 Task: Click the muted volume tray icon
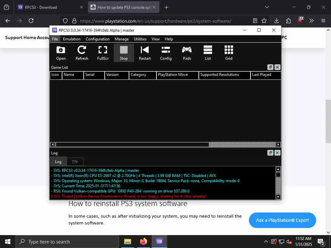pos(289,242)
